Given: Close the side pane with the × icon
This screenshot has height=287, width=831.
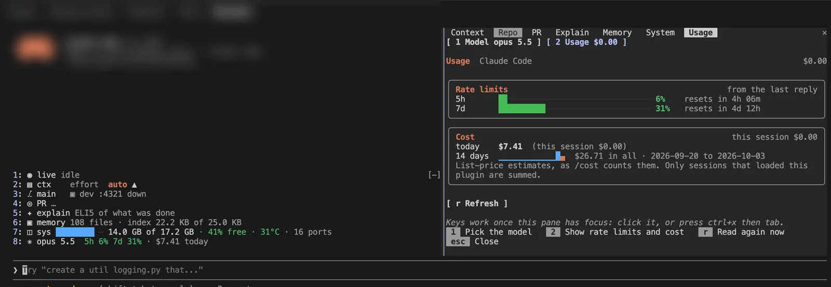Looking at the screenshot, I should pos(824,33).
